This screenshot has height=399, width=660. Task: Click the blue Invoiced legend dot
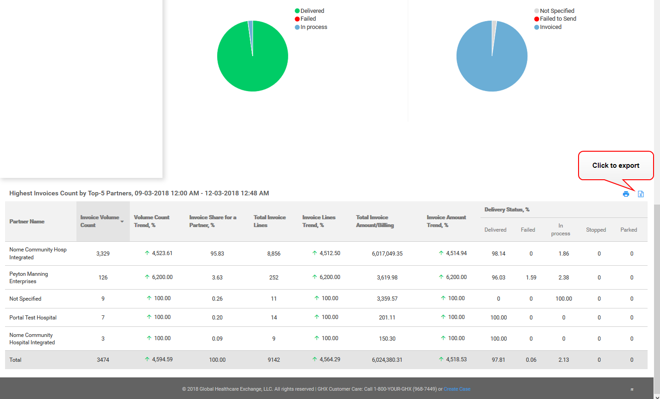point(537,27)
